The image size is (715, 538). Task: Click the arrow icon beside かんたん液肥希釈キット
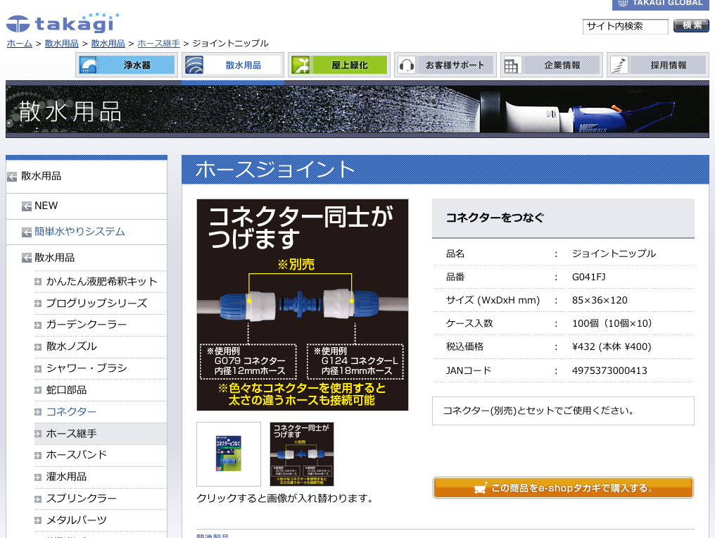38,282
